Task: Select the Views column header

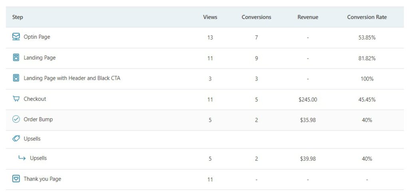Action: pyautogui.click(x=210, y=17)
